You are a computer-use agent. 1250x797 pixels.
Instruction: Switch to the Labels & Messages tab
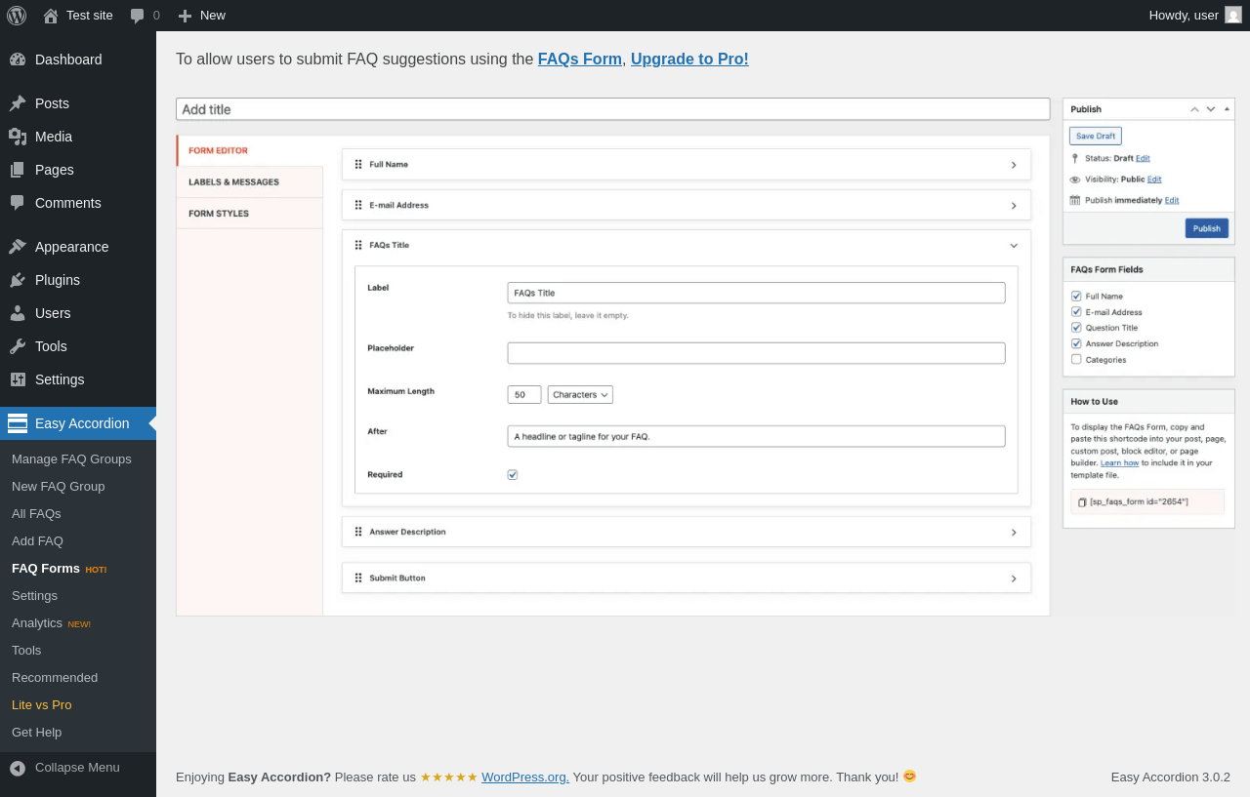(x=234, y=182)
